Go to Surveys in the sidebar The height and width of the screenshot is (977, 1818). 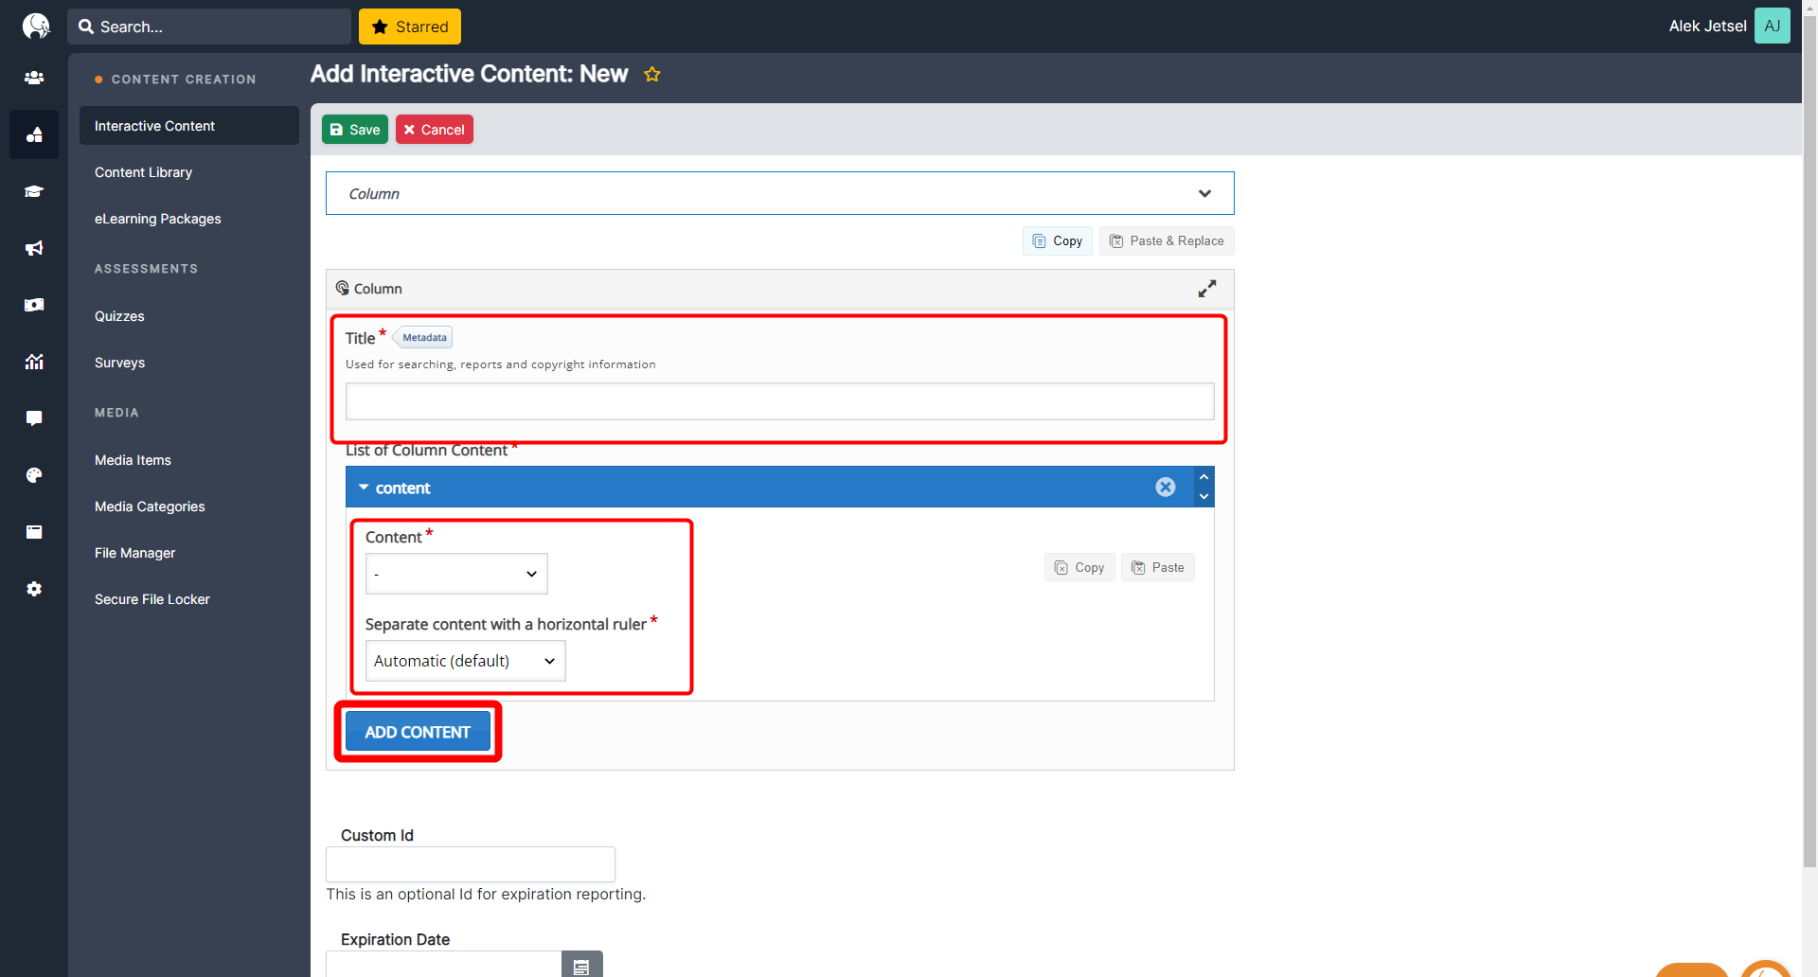click(x=119, y=363)
